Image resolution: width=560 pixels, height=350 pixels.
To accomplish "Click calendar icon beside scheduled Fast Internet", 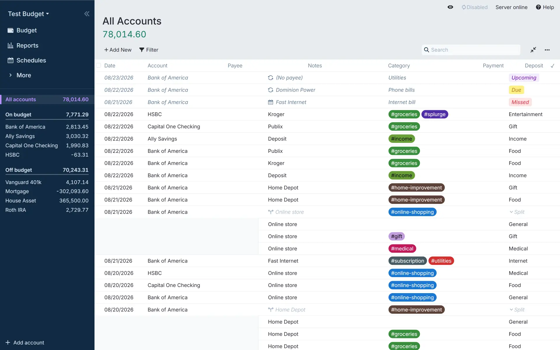I will click(271, 102).
